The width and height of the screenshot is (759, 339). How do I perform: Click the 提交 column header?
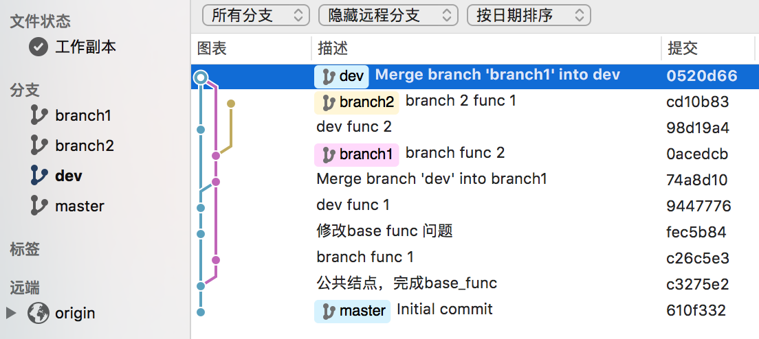point(683,48)
